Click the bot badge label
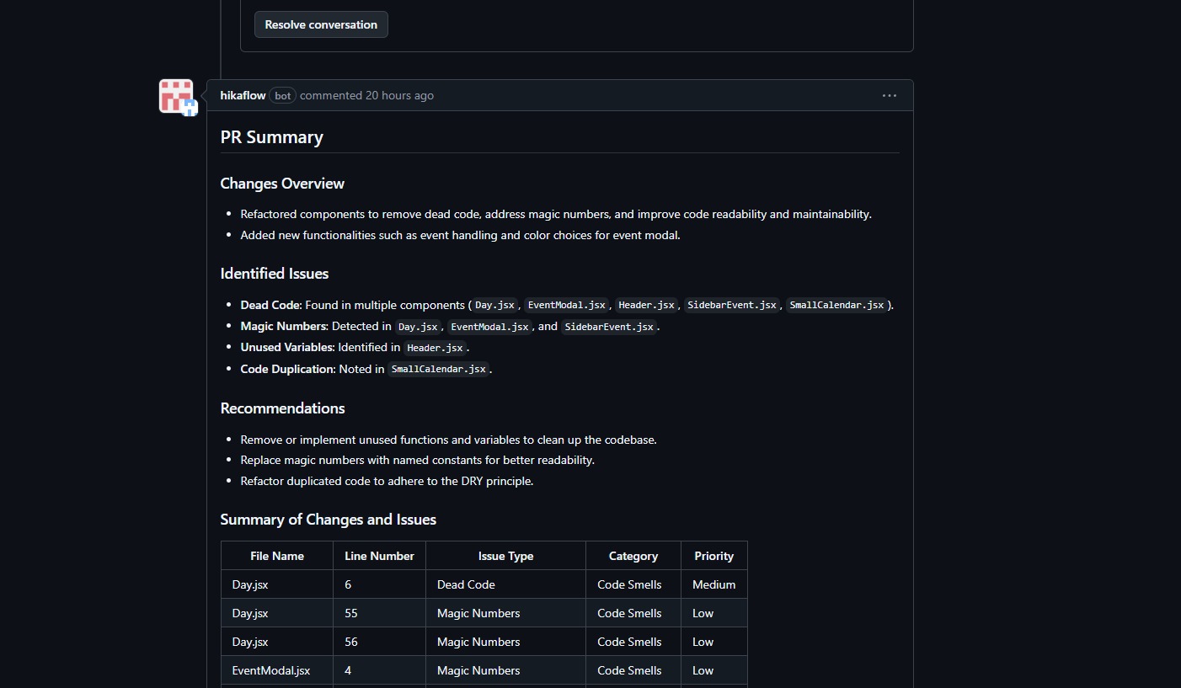 (x=283, y=96)
